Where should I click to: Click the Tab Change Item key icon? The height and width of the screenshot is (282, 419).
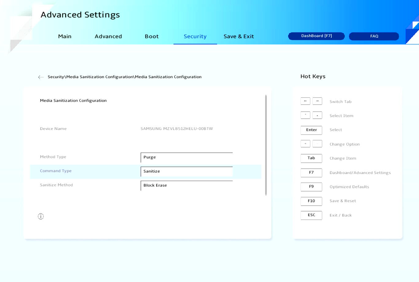(x=311, y=158)
